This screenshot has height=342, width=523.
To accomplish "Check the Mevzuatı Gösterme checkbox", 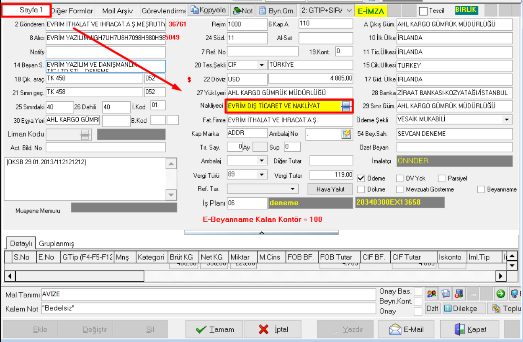I will pyautogui.click(x=399, y=189).
